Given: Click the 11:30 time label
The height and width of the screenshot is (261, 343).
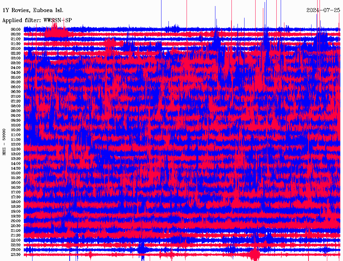Looking at the screenshot, I should tap(16, 140).
